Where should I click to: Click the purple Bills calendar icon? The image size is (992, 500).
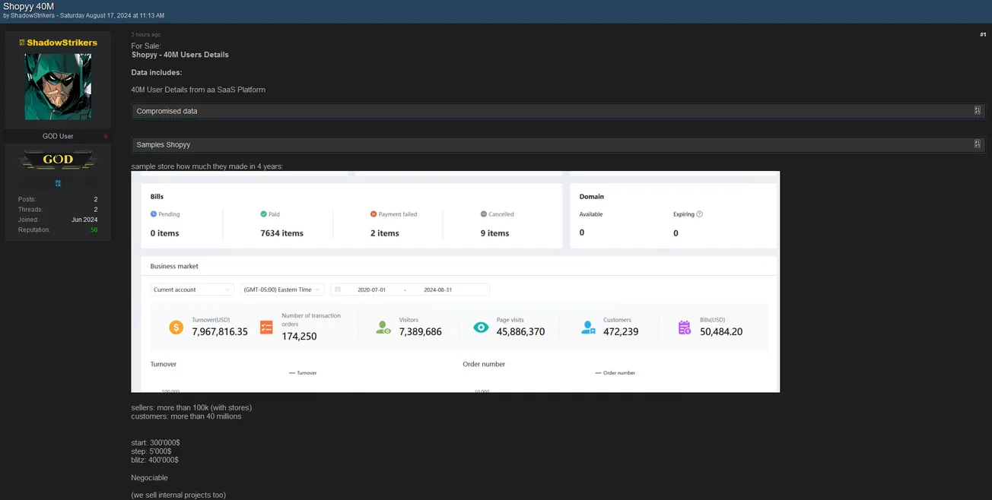685,328
